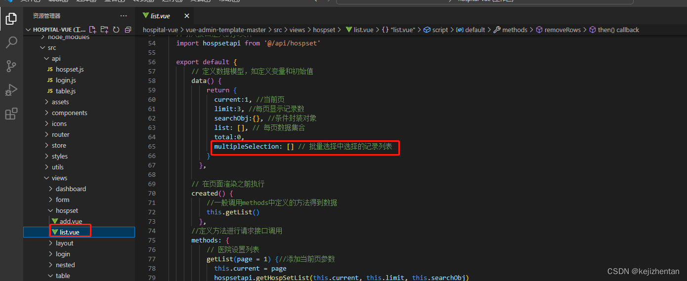Screen dimensions: 687x281
Task: Select the login folder under views
Action: (63, 254)
